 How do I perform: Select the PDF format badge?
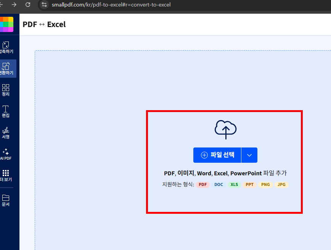tap(202, 184)
